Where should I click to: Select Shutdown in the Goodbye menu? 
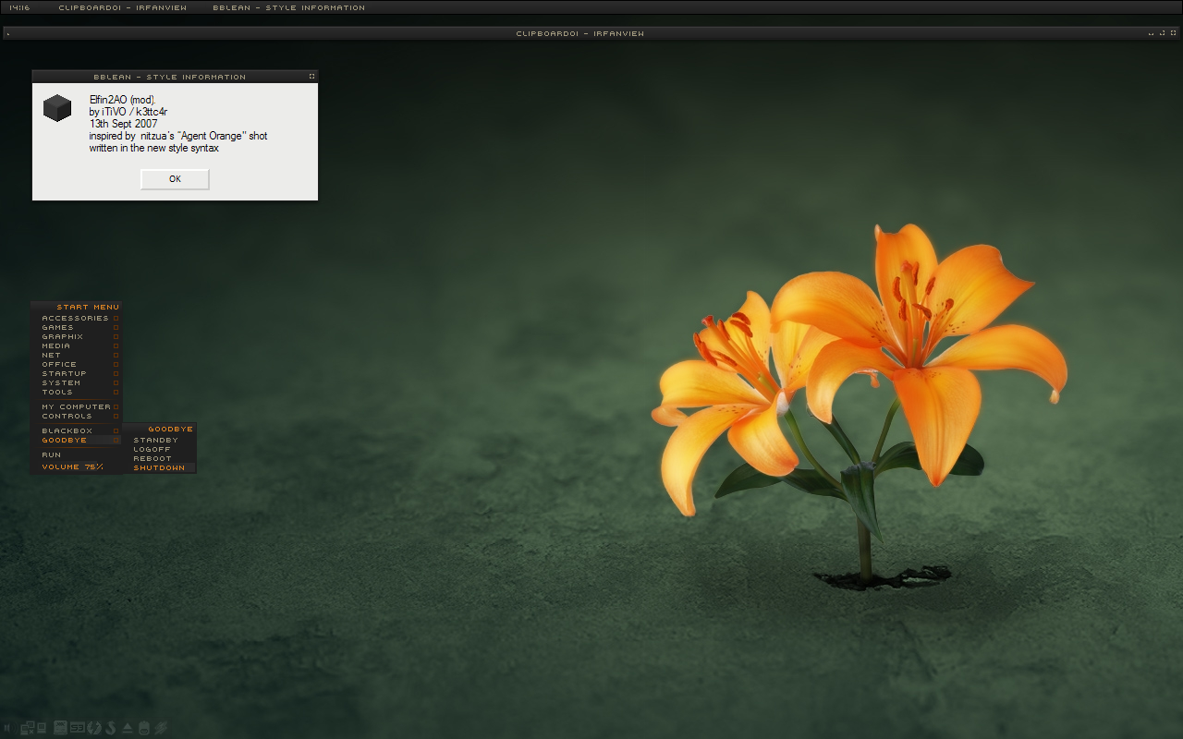(x=159, y=468)
